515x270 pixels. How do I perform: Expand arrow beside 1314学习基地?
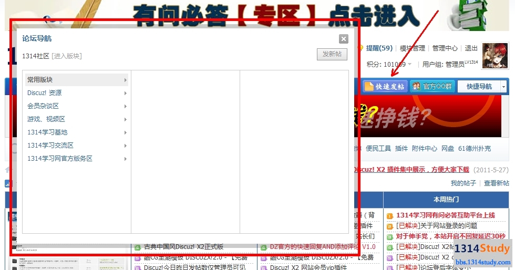point(126,133)
